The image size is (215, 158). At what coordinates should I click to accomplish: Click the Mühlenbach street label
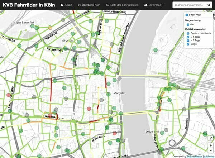click(x=98, y=138)
